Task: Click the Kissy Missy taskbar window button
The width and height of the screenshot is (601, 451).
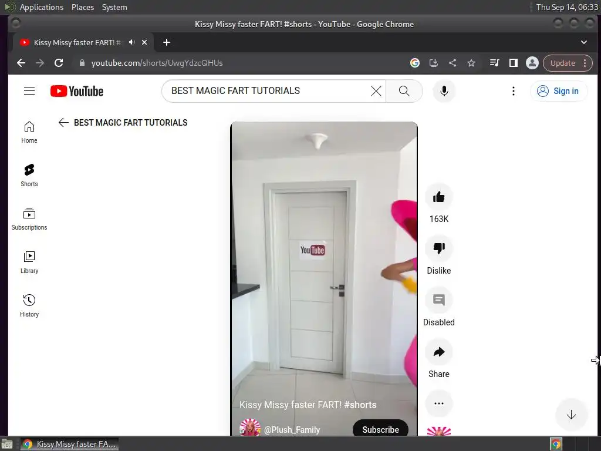Action: tap(70, 444)
